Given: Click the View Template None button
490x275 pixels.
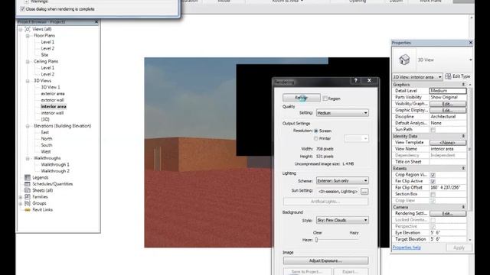Looking at the screenshot, I should [448, 143].
